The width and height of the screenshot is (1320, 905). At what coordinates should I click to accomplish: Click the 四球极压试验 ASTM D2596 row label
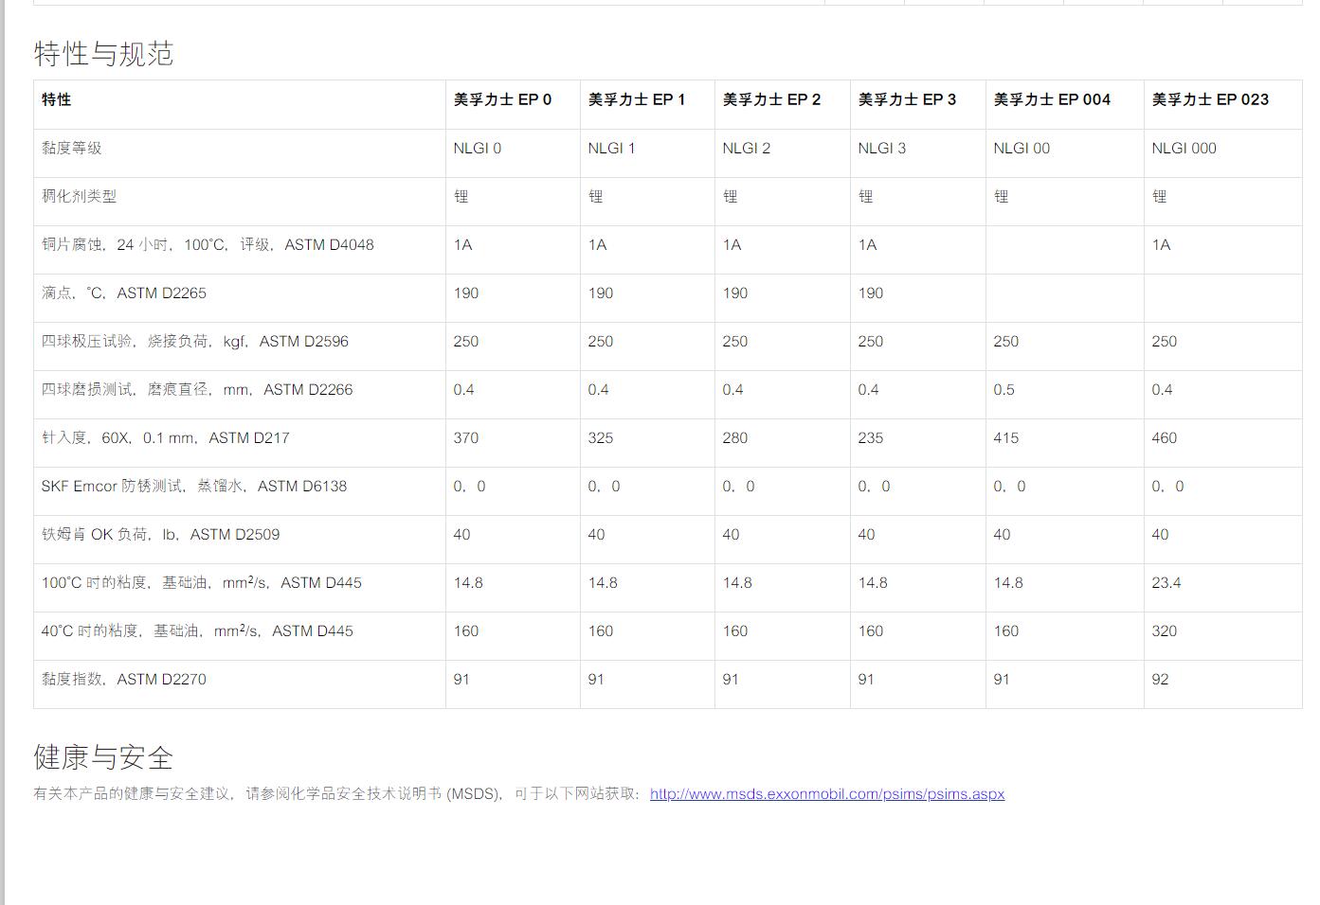pos(194,341)
